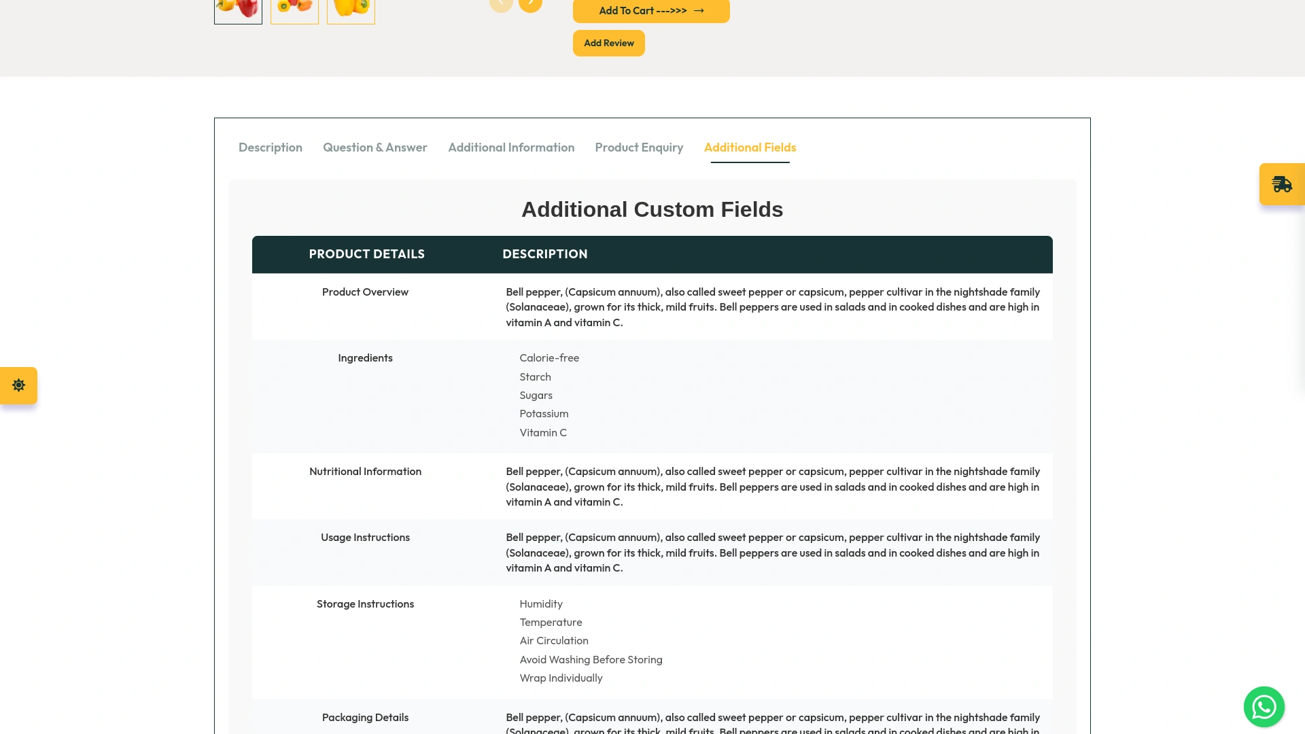1305x734 pixels.
Task: Click the Description column header
Action: pos(544,254)
